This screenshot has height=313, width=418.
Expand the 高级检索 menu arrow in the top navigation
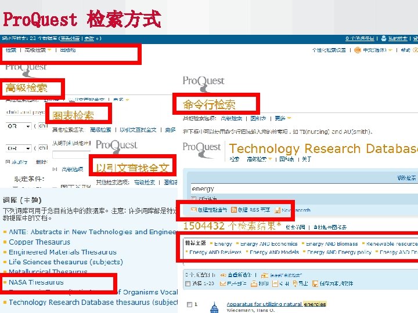coord(49,50)
